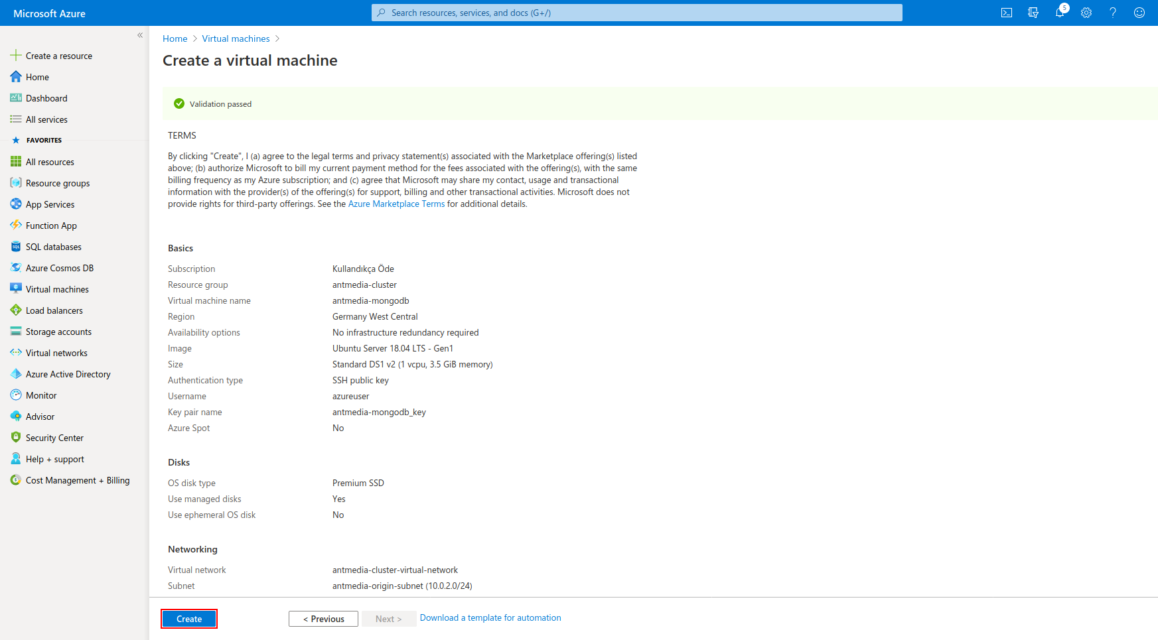Viewport: 1158px width, 640px height.
Task: Click the feedback smiley icon
Action: (x=1139, y=13)
